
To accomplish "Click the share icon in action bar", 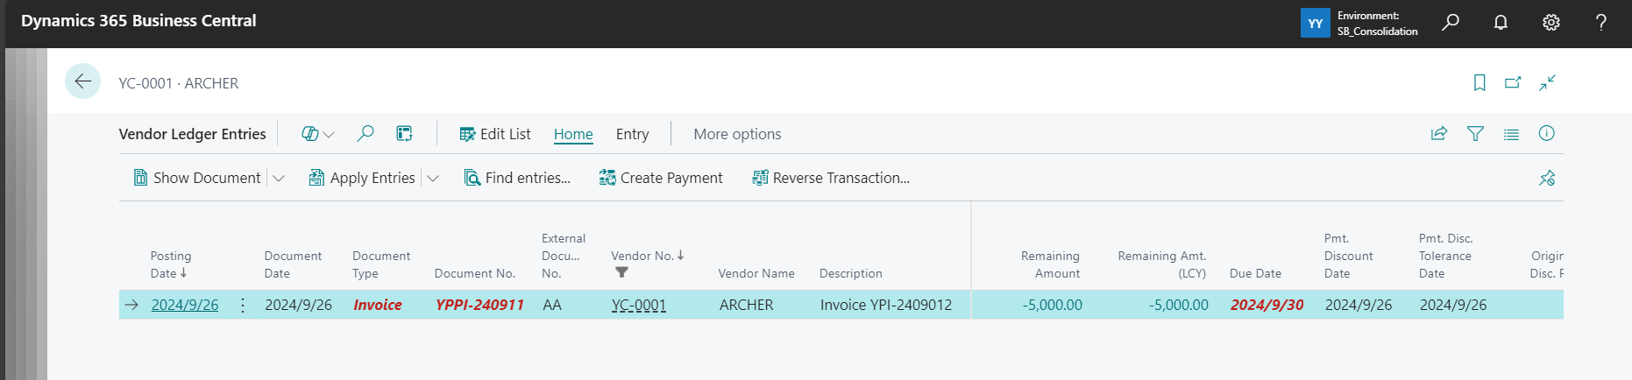I will coord(1439,134).
